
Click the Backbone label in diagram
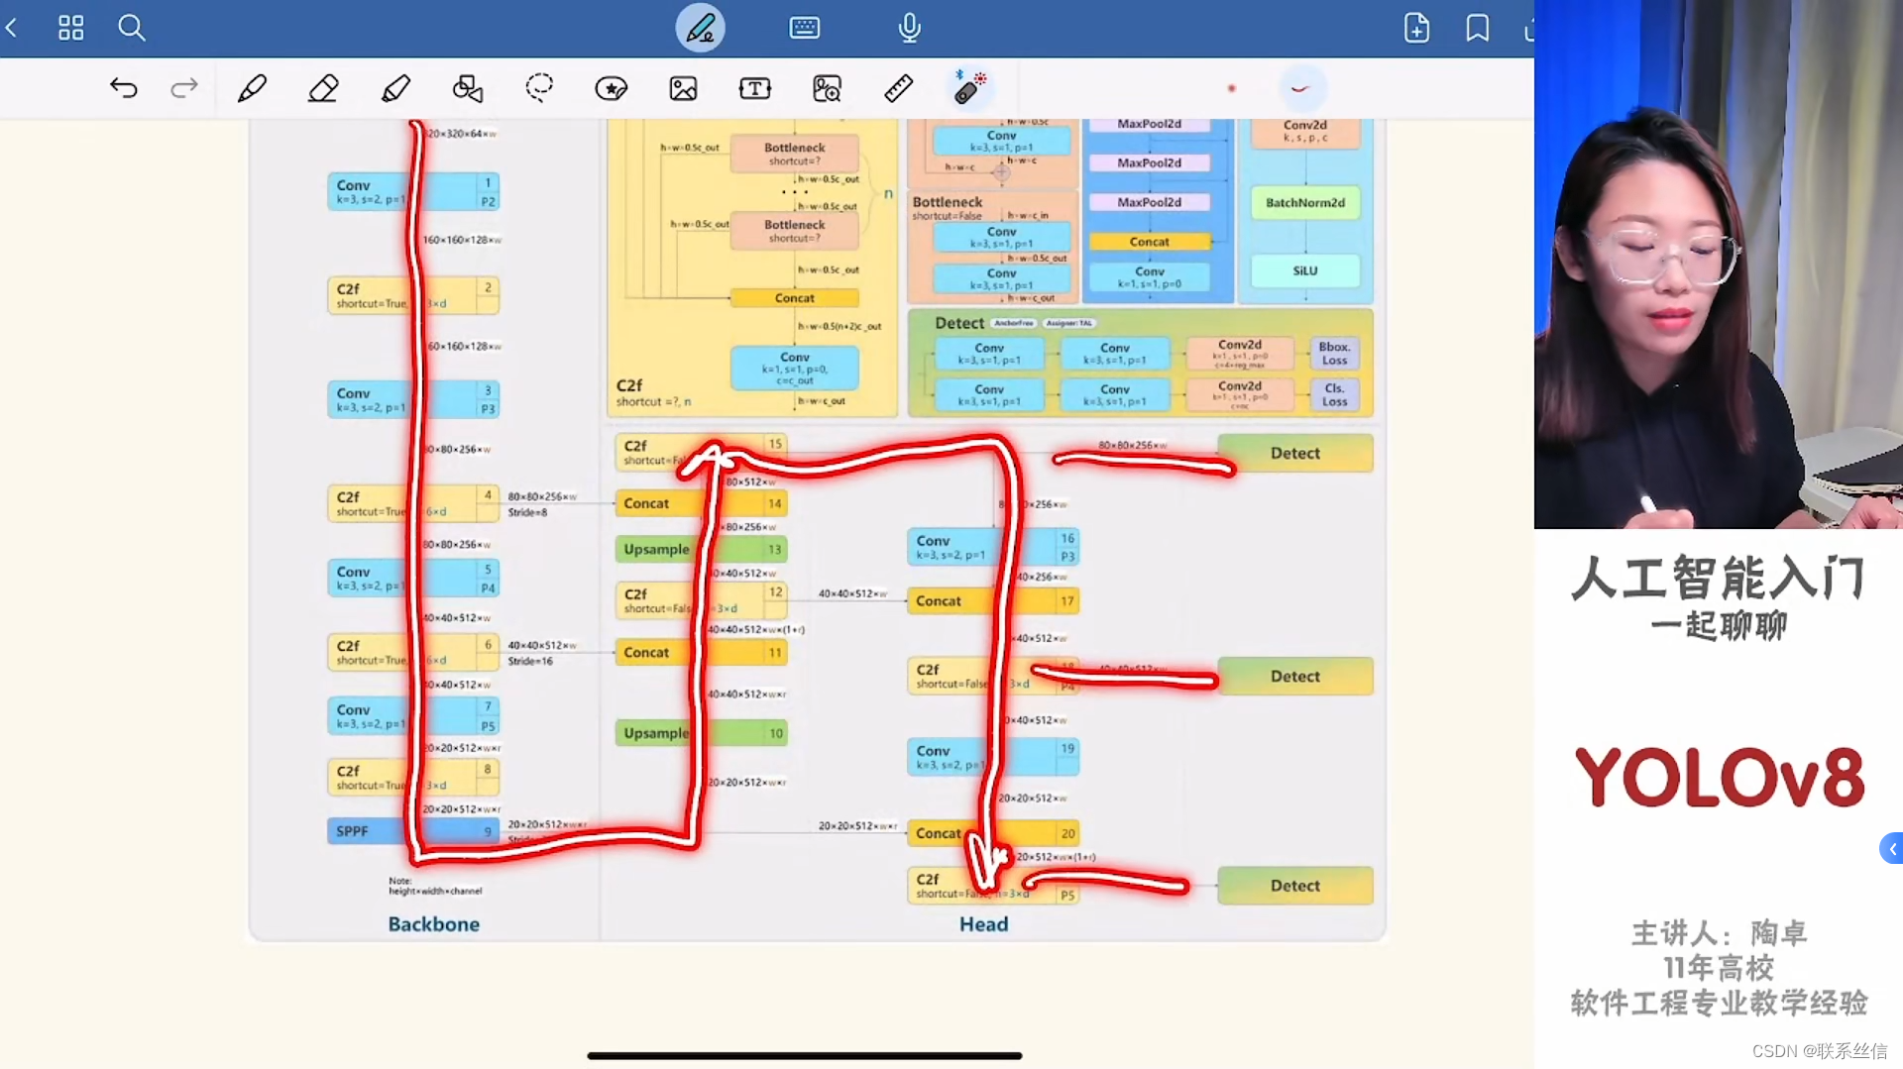click(433, 923)
